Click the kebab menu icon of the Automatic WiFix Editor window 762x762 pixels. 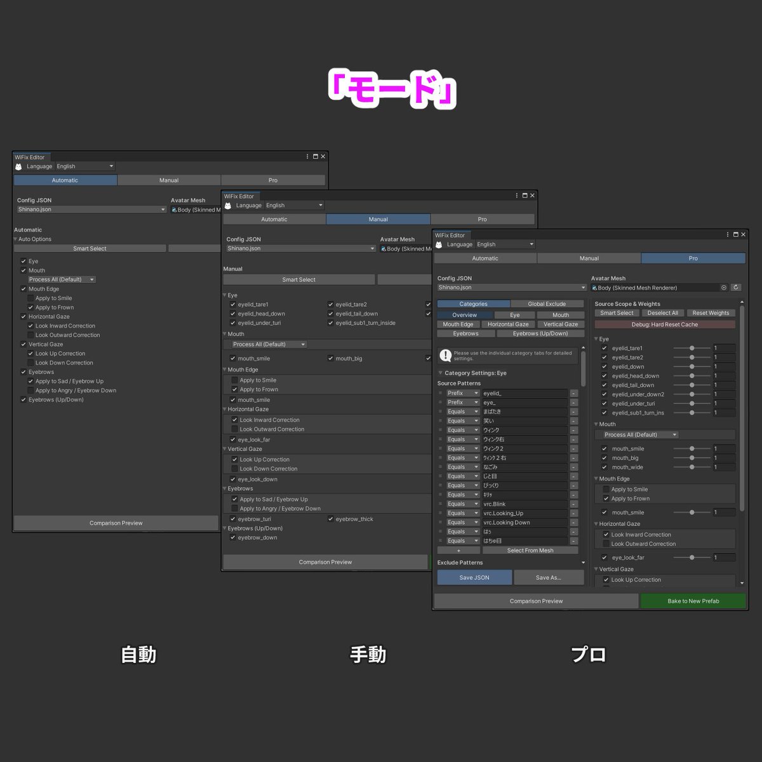coord(307,156)
